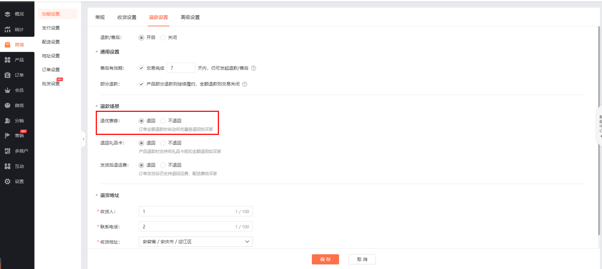
Task: Click the 联系电话 input field
Action: click(196, 227)
